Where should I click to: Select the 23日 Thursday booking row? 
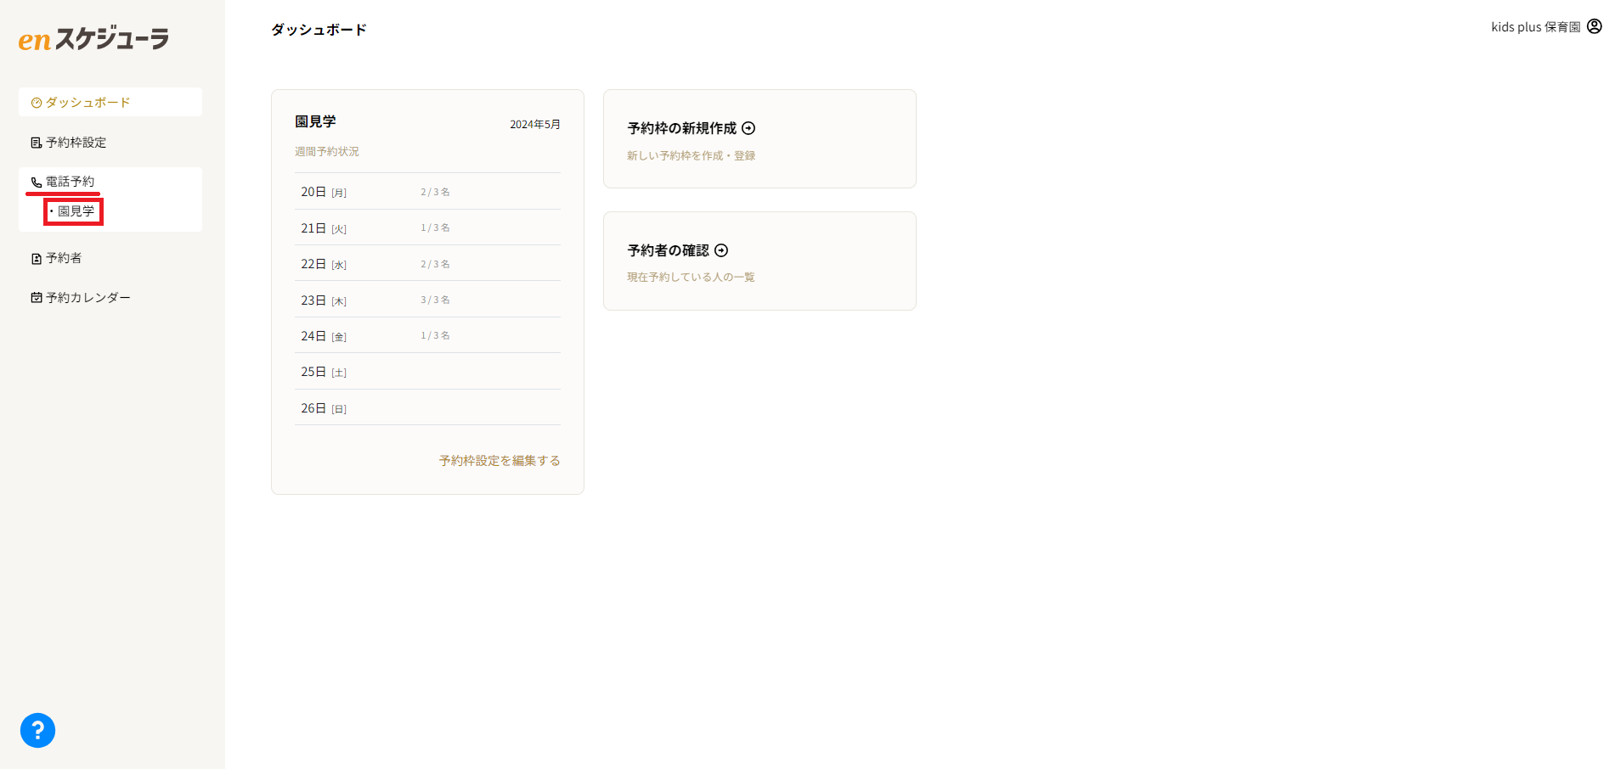(427, 300)
